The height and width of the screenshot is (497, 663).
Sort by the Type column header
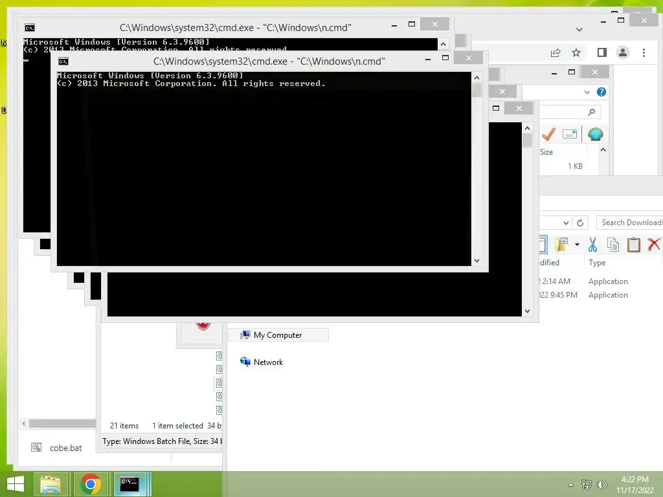pos(596,263)
